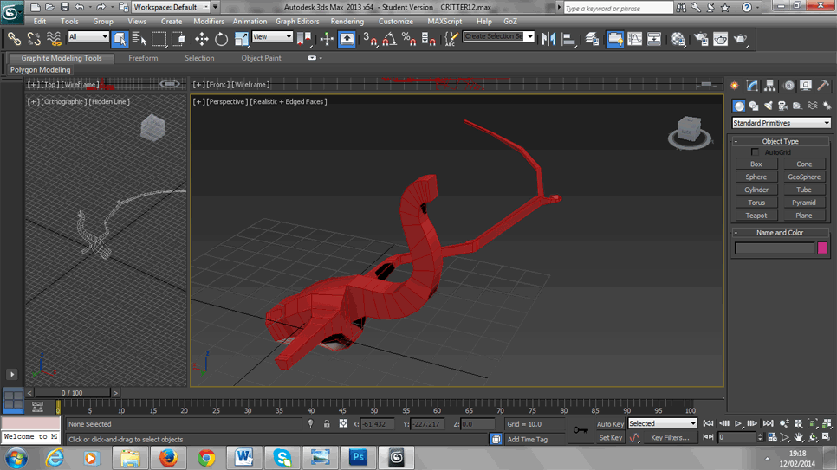Enable the AutoGrid checkbox
Viewport: 837px width, 470px height.
(756, 152)
